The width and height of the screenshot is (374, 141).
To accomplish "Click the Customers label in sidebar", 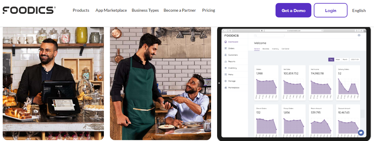I will [x=233, y=55].
